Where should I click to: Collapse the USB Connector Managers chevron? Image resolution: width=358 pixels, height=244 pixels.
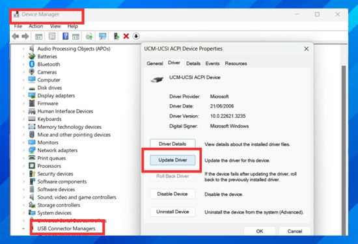[23, 228]
